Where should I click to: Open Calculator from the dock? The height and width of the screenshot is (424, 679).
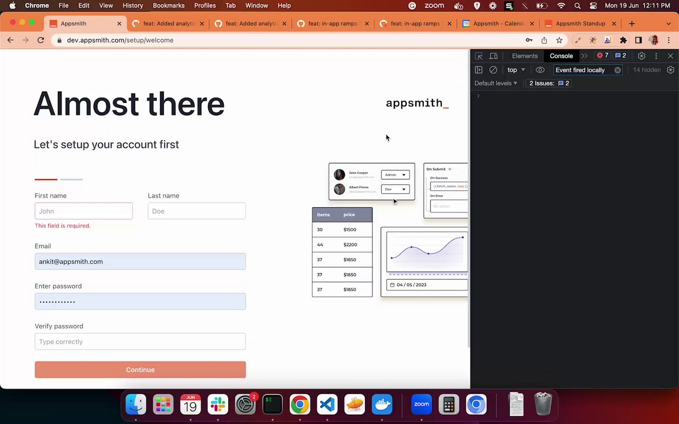click(449, 405)
